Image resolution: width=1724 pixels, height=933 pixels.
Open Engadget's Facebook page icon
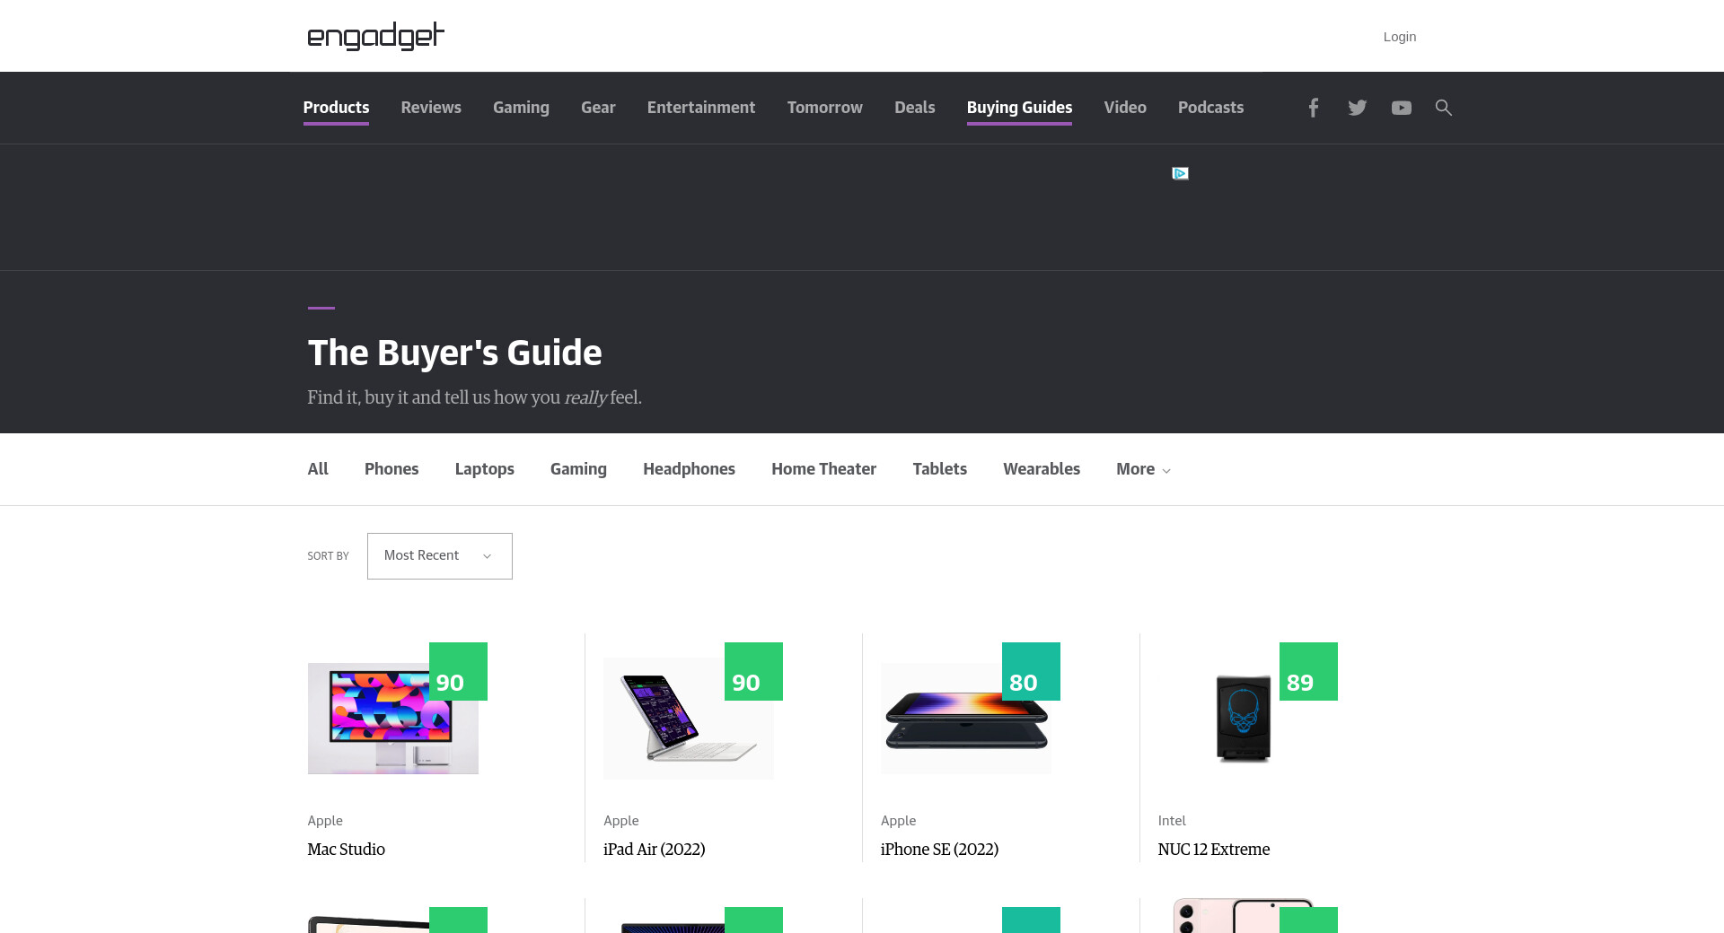click(1313, 108)
